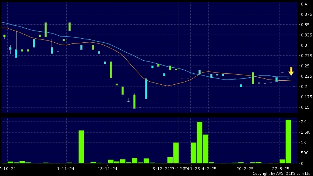Click the 0.25 price axis label

click(305, 66)
